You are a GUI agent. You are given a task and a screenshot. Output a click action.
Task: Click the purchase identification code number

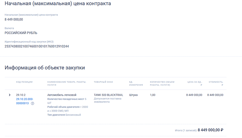pos(37,46)
